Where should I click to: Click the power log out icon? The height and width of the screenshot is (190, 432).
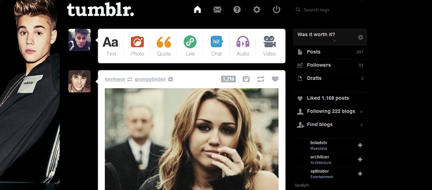point(276,9)
